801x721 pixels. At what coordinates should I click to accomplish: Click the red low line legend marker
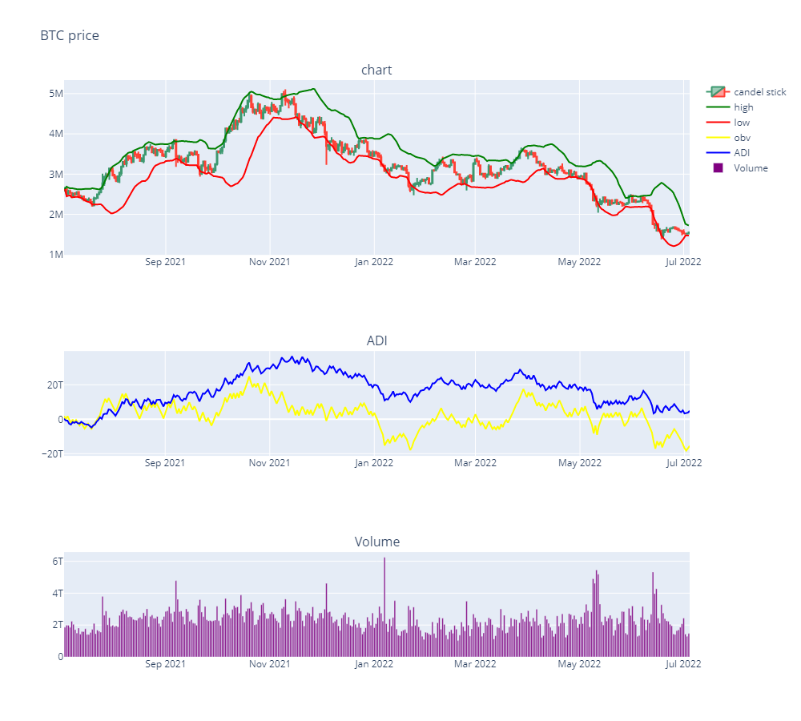[718, 123]
